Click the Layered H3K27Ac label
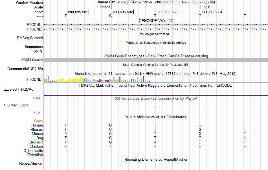The image size is (268, 170). click(18, 90)
